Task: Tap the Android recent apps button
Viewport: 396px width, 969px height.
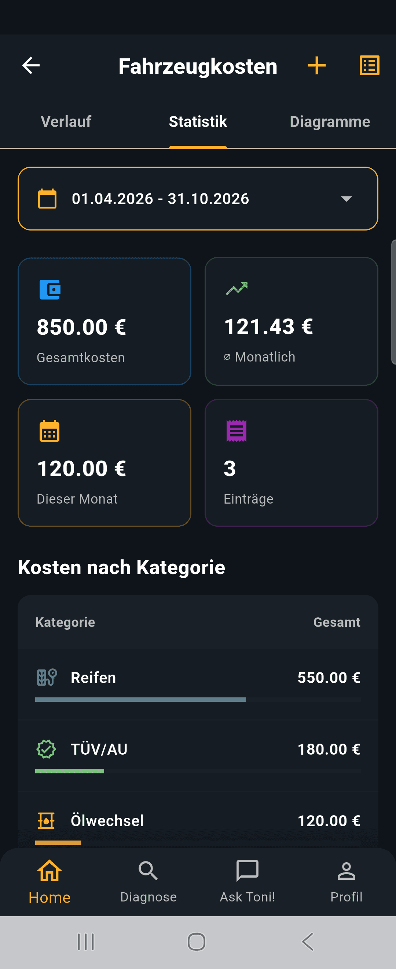Action: (86, 942)
